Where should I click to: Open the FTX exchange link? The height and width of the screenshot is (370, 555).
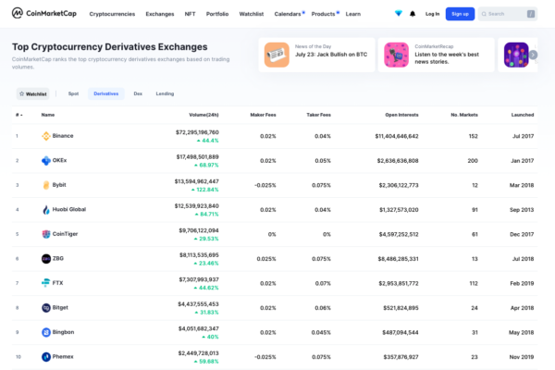[57, 283]
